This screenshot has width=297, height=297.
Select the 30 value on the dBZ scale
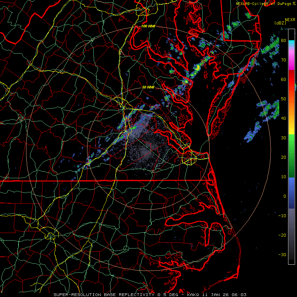[x=283, y=138]
